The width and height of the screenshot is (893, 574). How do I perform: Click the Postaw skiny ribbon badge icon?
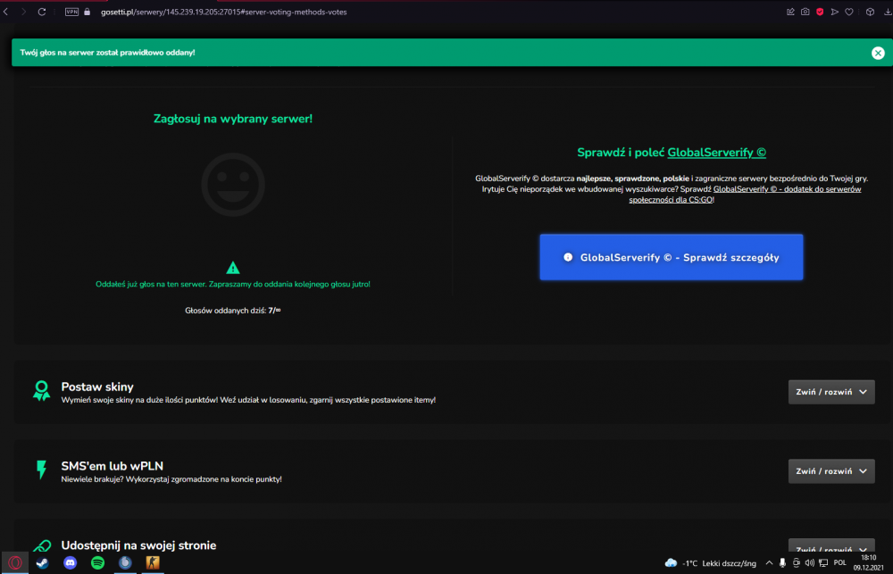pyautogui.click(x=41, y=391)
